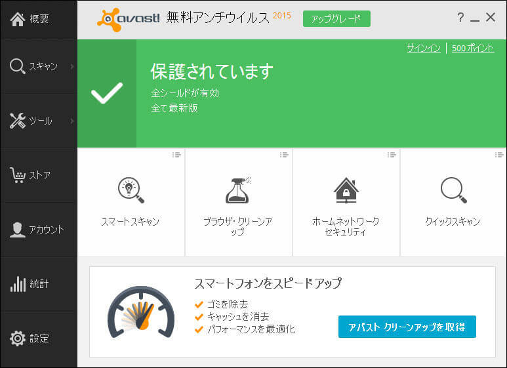The width and height of the screenshot is (507, 368).
Task: Expand the スキャン submenu arrow
Action: tap(71, 66)
